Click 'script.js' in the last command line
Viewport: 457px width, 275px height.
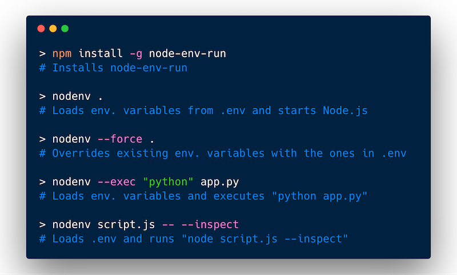tap(126, 225)
